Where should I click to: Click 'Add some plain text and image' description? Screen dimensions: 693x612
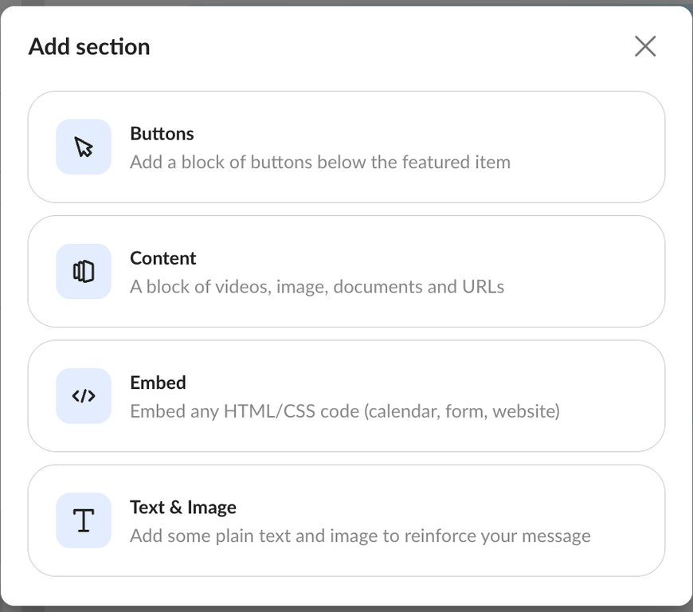[360, 536]
